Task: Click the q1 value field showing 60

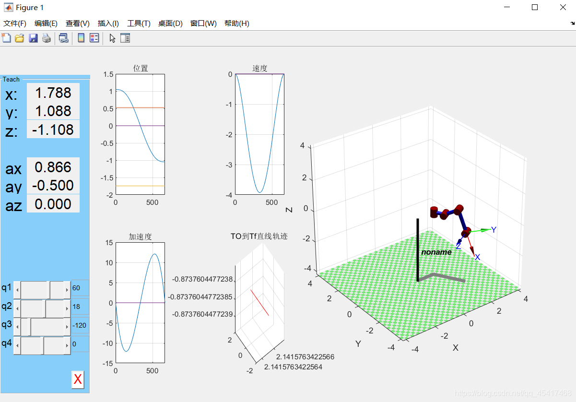Action: tap(80, 288)
